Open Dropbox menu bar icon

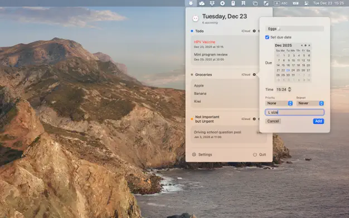pos(212,3)
